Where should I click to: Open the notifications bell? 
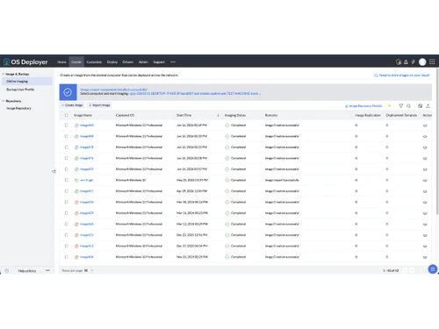tap(406, 62)
